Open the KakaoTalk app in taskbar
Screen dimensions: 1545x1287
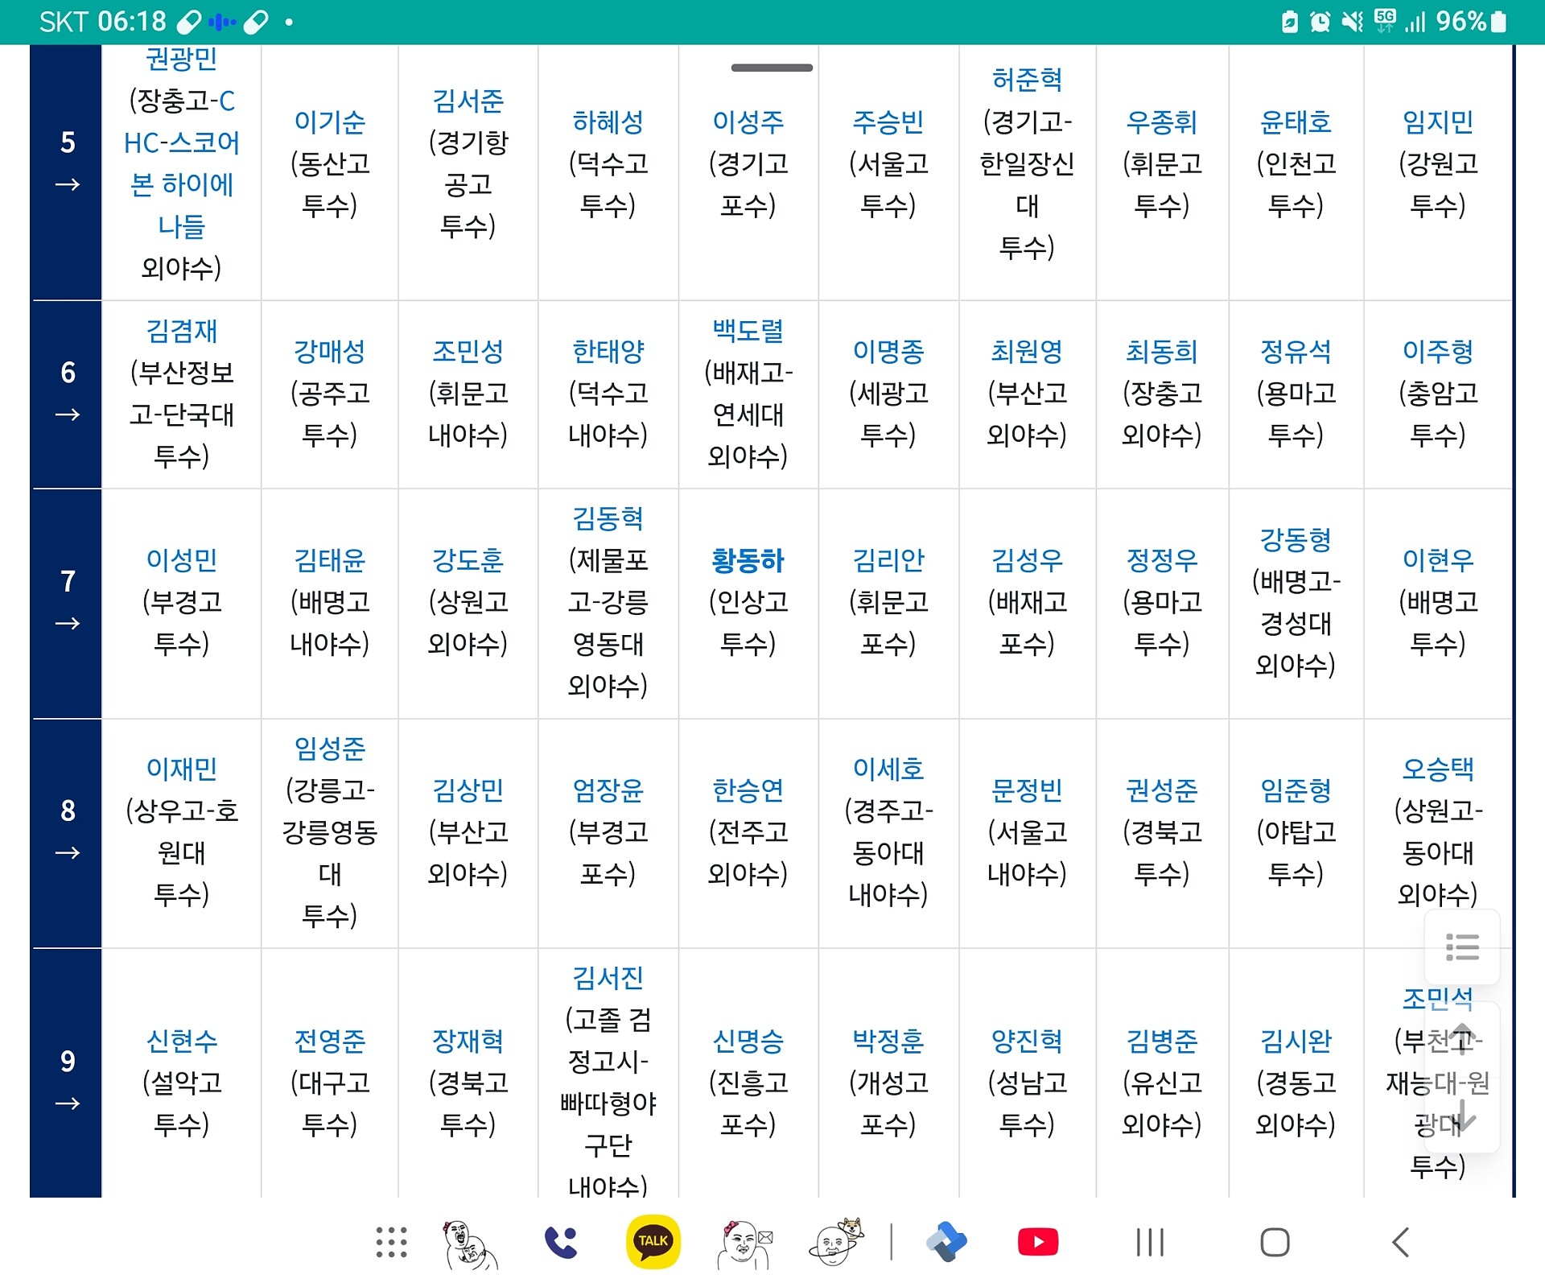(x=653, y=1241)
